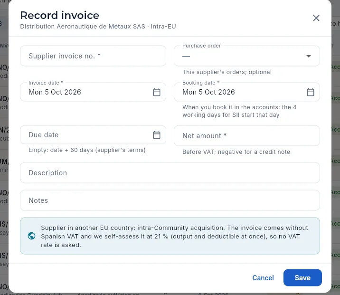Click into the Description field
340x295 pixels.
[x=170, y=172]
